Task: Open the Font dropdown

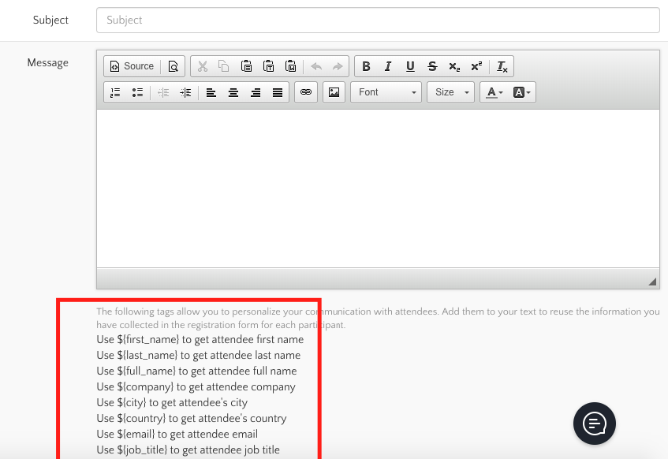Action: (386, 92)
